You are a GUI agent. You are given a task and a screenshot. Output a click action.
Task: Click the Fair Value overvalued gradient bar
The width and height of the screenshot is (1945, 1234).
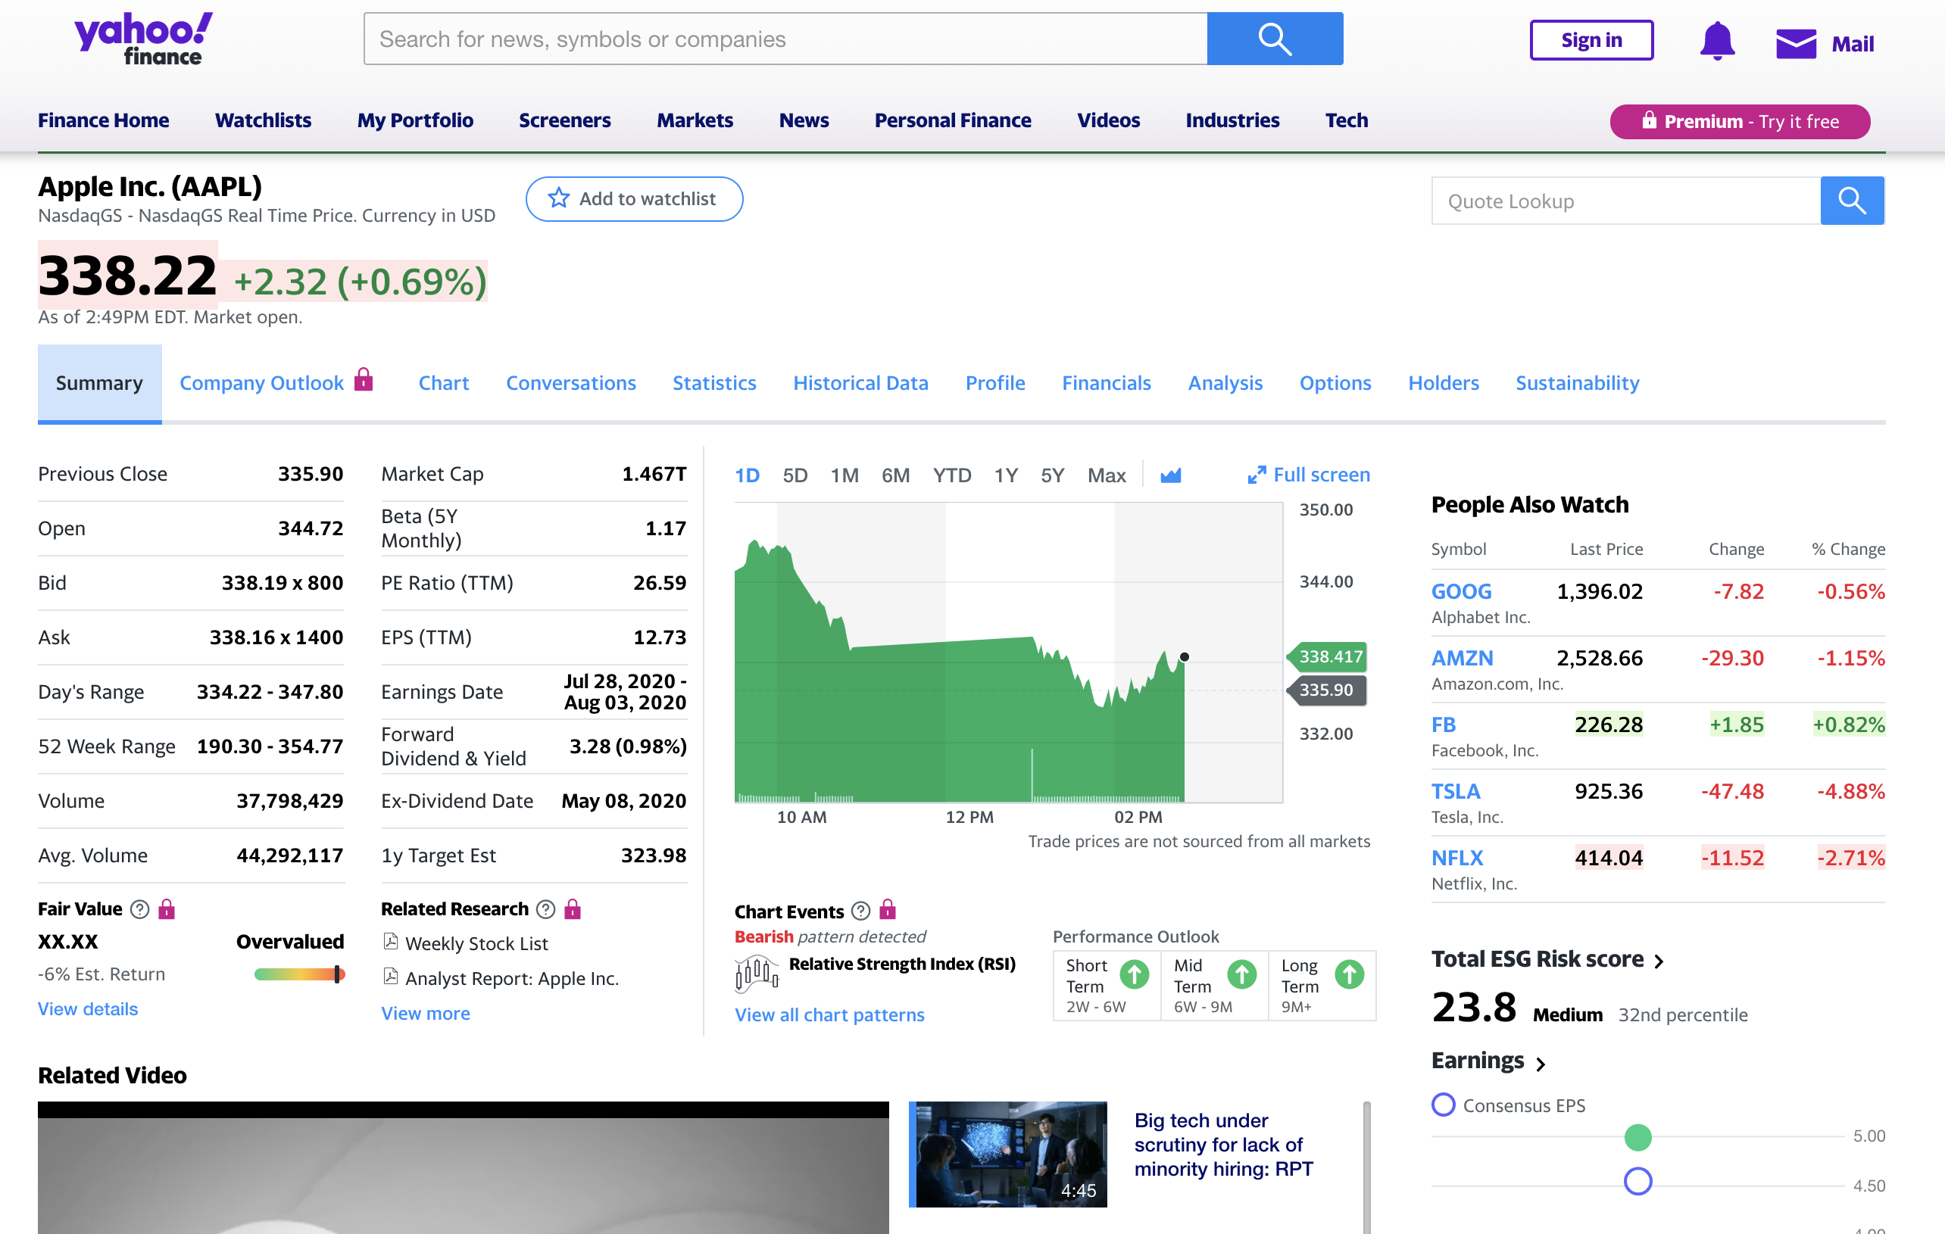[300, 974]
